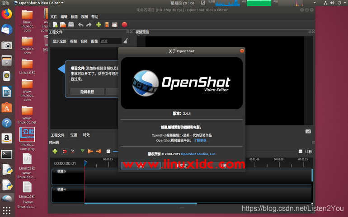Show applications grid in dock

point(7,210)
